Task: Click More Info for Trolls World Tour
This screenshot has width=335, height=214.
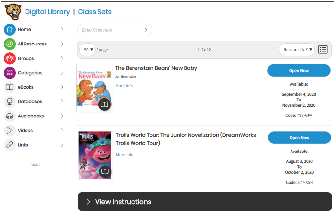Action: pos(124,154)
